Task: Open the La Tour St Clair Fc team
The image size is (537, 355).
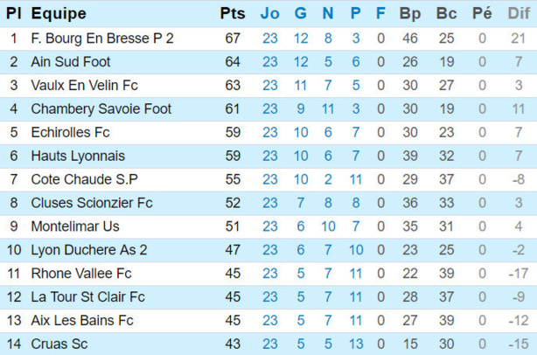Action: (87, 296)
